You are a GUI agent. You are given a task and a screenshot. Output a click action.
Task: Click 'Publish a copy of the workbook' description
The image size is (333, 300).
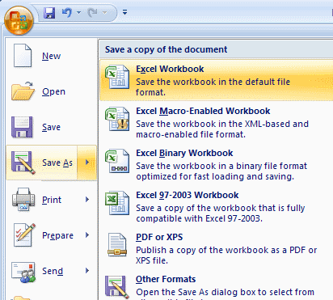(x=226, y=255)
